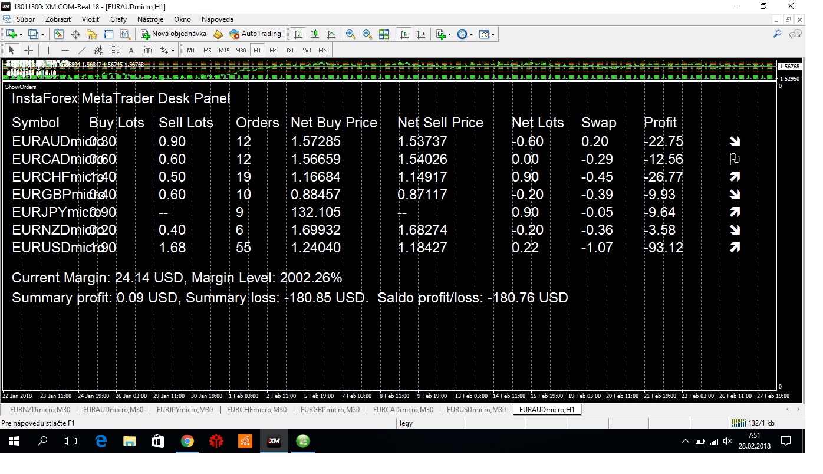Open the Windows Start menu
The height and width of the screenshot is (474, 823).
(x=14, y=441)
